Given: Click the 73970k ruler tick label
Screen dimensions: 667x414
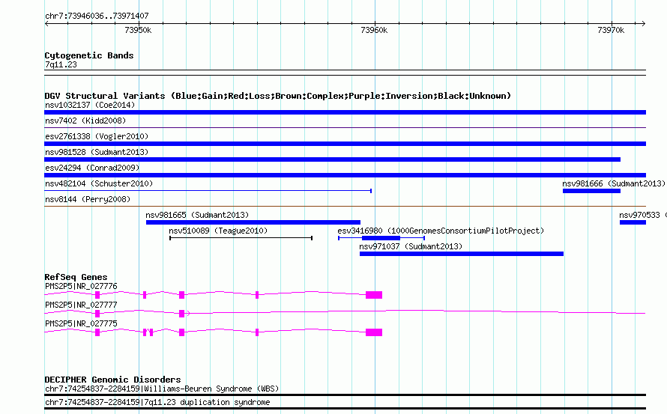Looking at the screenshot, I should pyautogui.click(x=611, y=30).
